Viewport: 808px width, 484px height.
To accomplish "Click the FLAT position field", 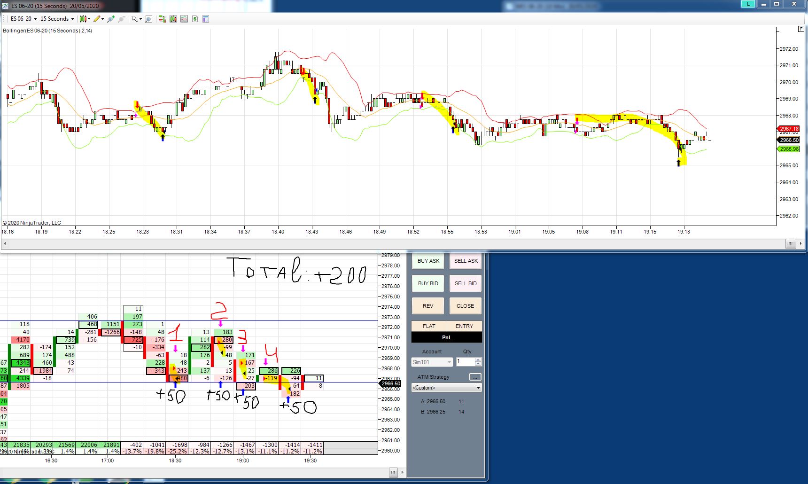I will coord(429,326).
